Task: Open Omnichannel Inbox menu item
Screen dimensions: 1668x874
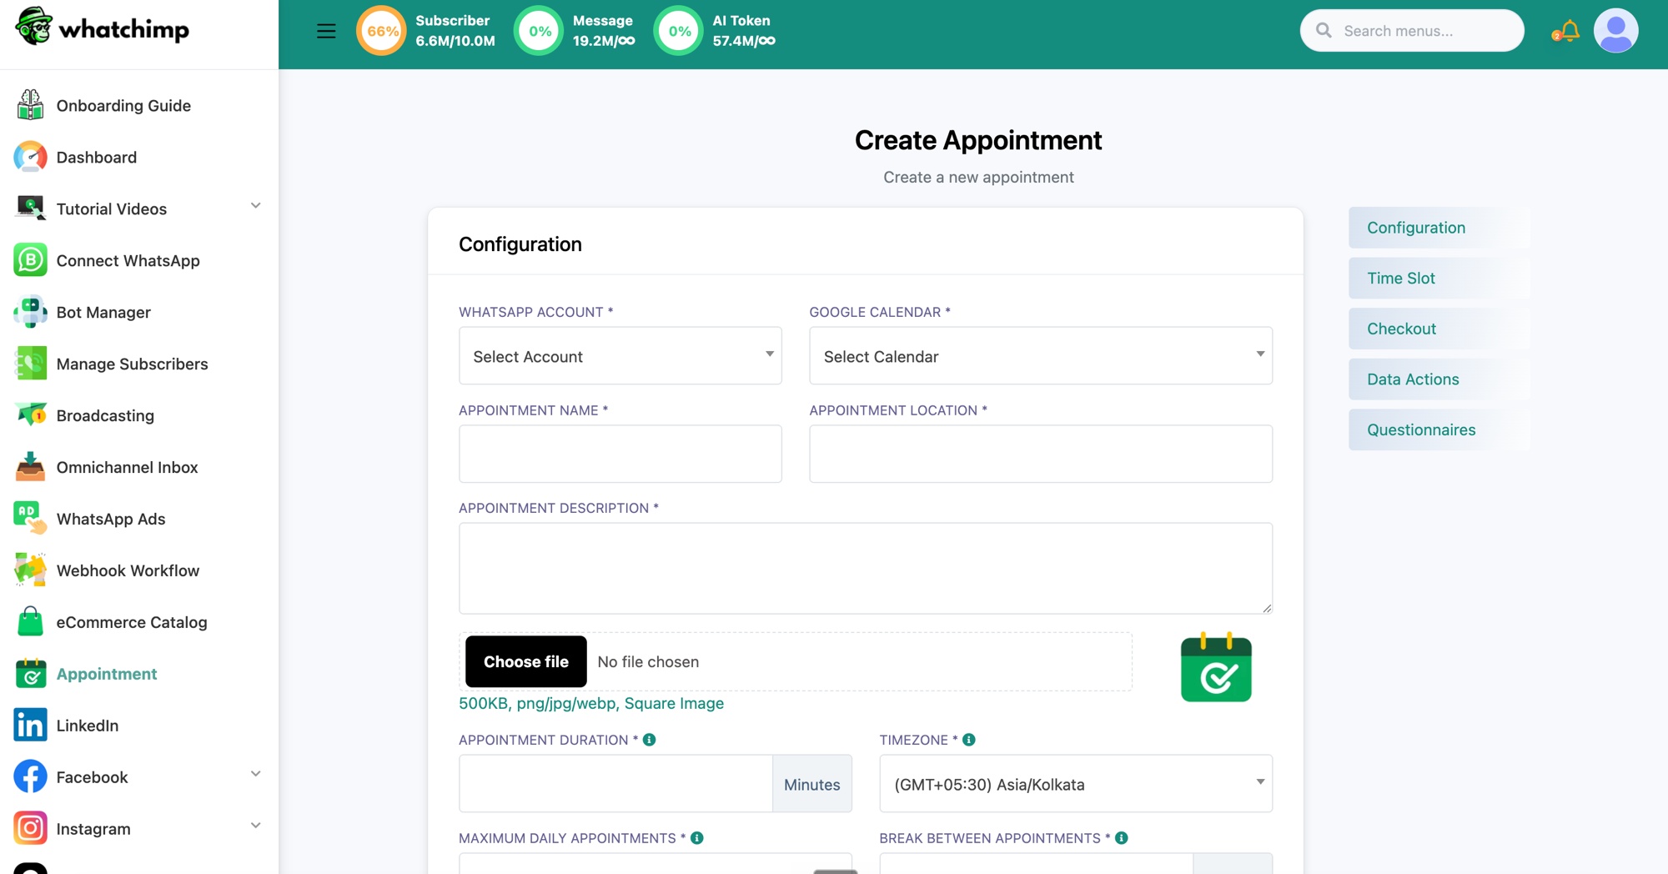Action: 127,468
